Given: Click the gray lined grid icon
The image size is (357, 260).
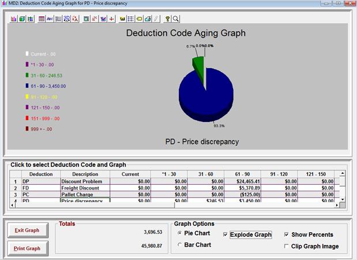Looking at the screenshot, I should (x=58, y=18).
